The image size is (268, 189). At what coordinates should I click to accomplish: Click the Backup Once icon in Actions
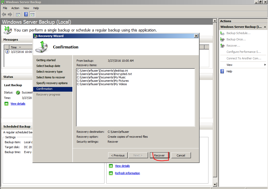pyautogui.click(x=222, y=39)
